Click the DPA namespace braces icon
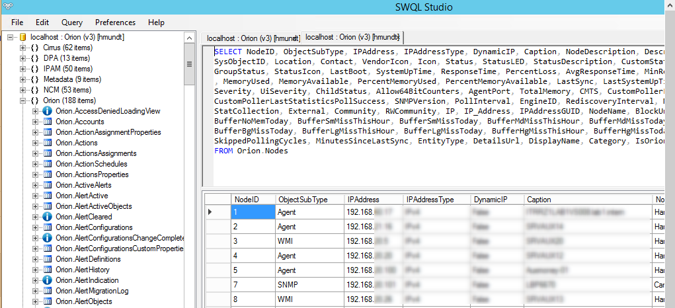675x308 pixels. click(x=35, y=59)
